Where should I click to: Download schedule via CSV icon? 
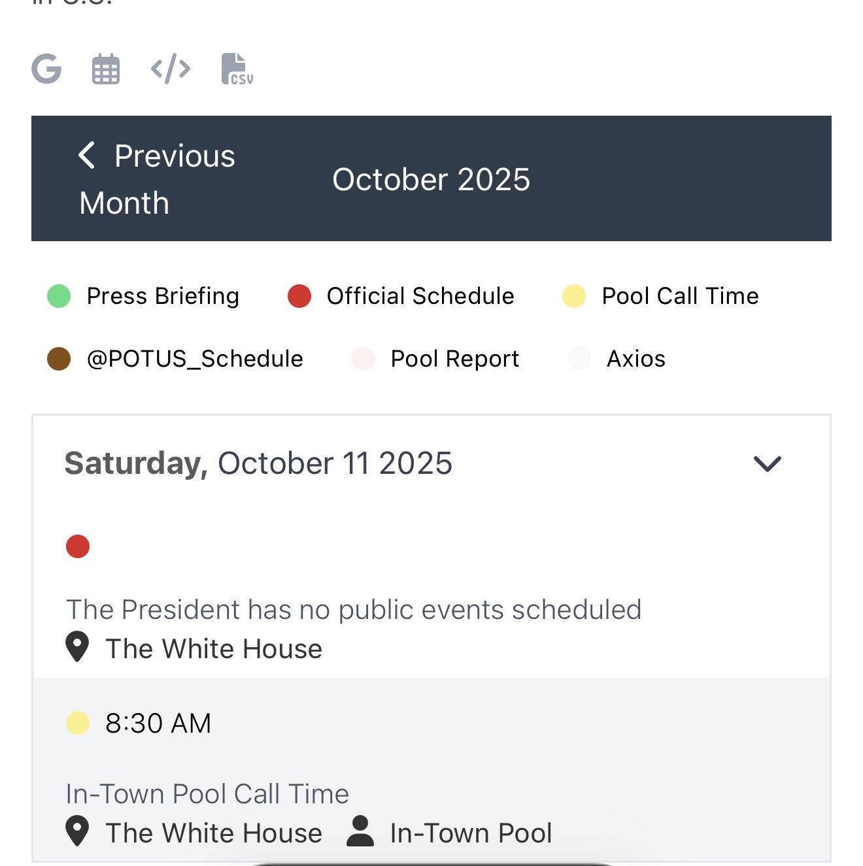tap(237, 69)
